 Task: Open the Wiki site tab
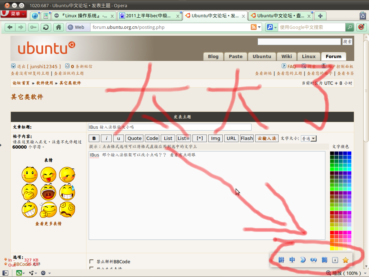click(286, 57)
